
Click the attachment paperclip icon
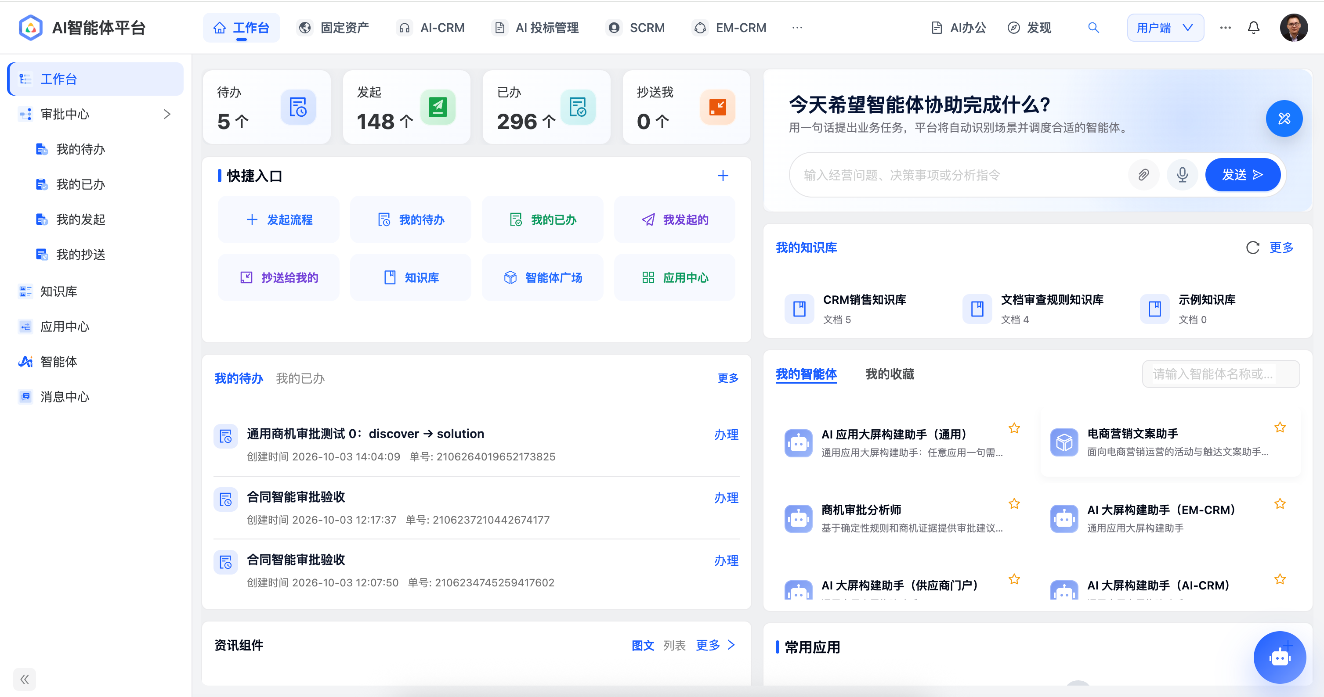[x=1143, y=175]
